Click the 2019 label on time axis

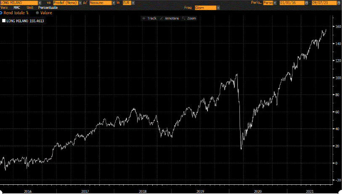tap(200, 191)
